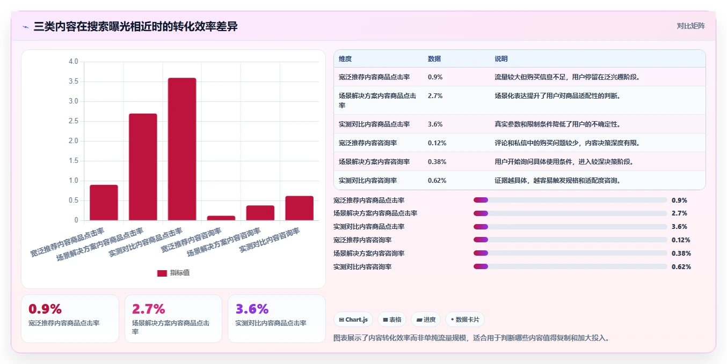Click table cell 宽泛推荐内容商品点击率

[374, 77]
